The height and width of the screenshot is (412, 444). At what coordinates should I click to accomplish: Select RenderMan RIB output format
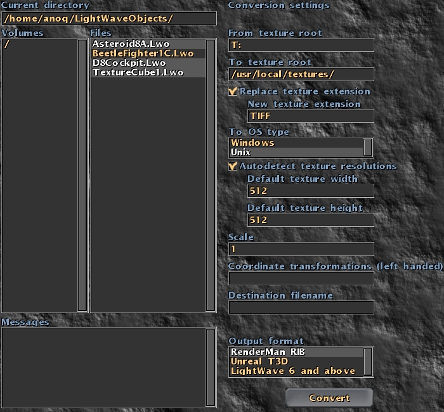tap(296, 352)
